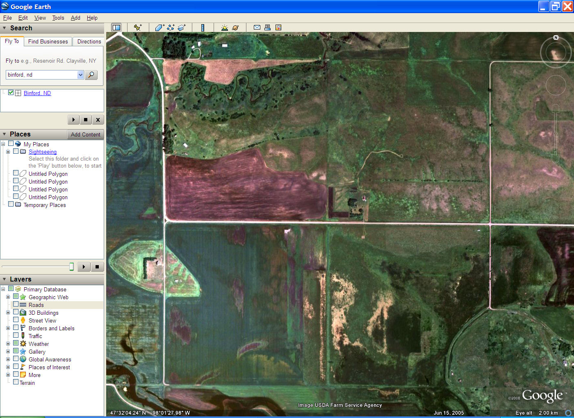The width and height of the screenshot is (574, 418).
Task: Expand the Geographic Web layer
Action: click(x=8, y=297)
